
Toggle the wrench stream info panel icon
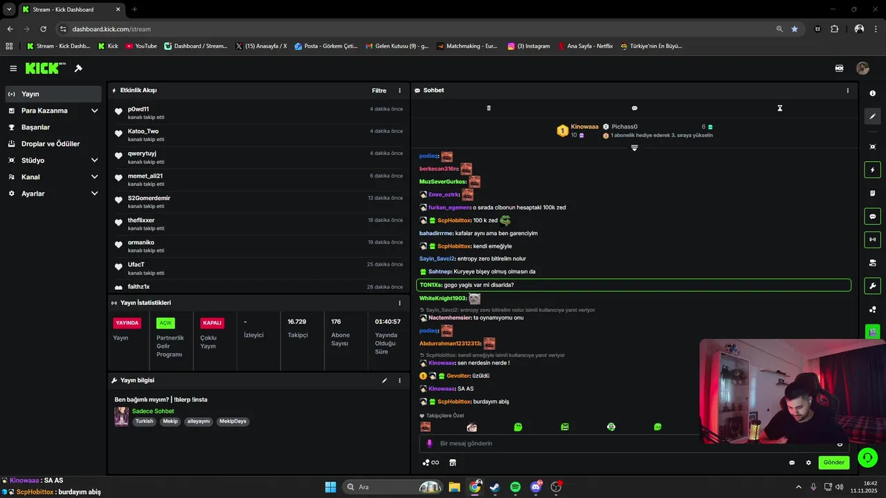[872, 286]
